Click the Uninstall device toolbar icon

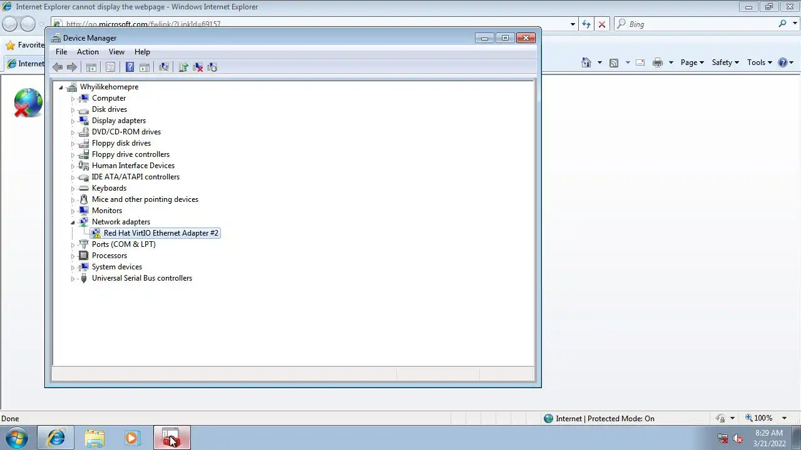click(x=198, y=67)
